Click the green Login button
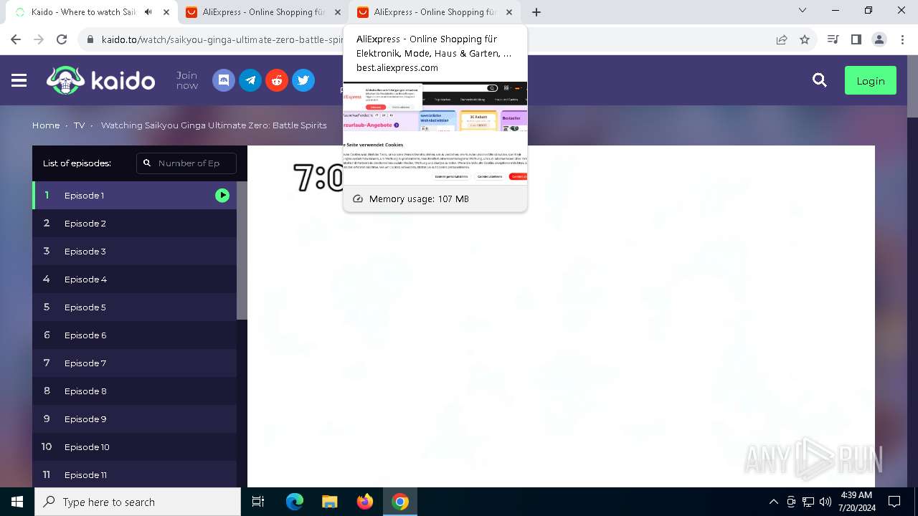The width and height of the screenshot is (918, 516). pyautogui.click(x=870, y=81)
